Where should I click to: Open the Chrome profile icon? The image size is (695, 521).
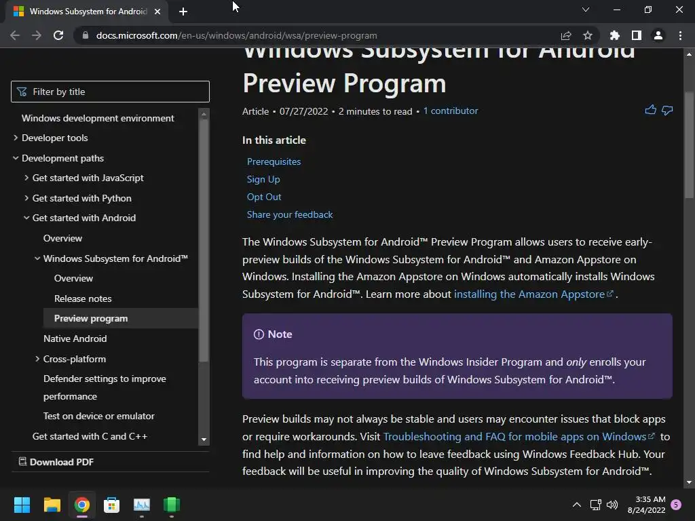(x=658, y=35)
